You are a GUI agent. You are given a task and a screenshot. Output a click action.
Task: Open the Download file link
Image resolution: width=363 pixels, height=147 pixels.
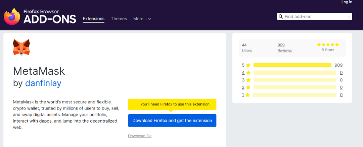[x=140, y=136]
